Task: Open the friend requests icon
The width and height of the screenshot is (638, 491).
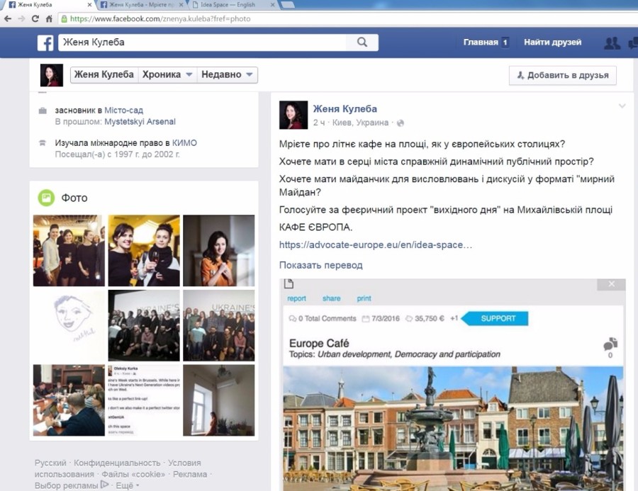Action: (x=611, y=43)
